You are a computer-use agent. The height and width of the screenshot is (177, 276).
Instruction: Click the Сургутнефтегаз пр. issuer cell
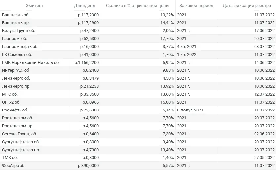tap(21, 150)
